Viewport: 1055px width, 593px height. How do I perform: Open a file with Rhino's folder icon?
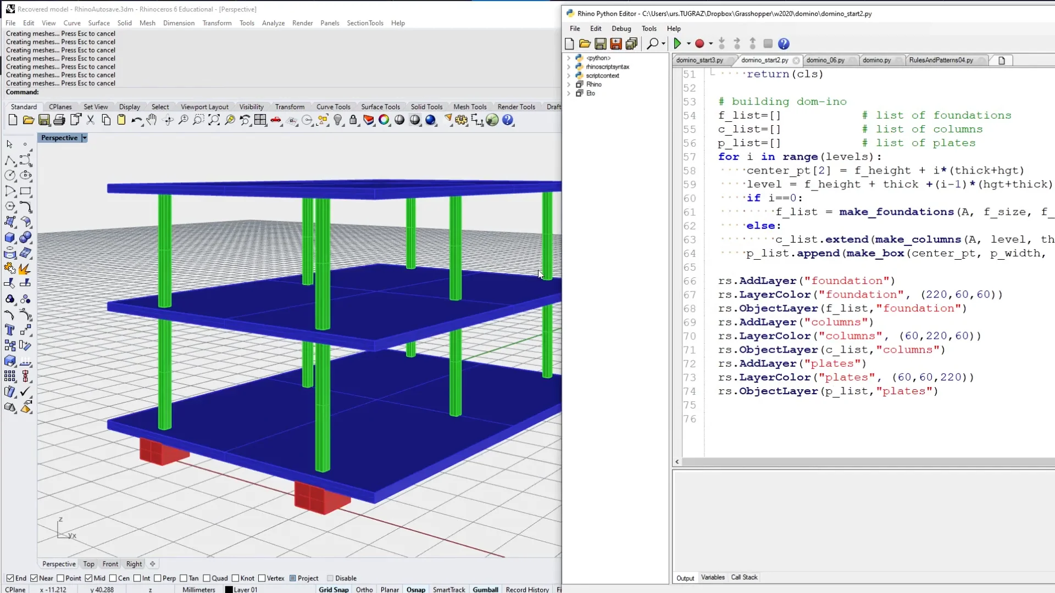[x=28, y=120]
